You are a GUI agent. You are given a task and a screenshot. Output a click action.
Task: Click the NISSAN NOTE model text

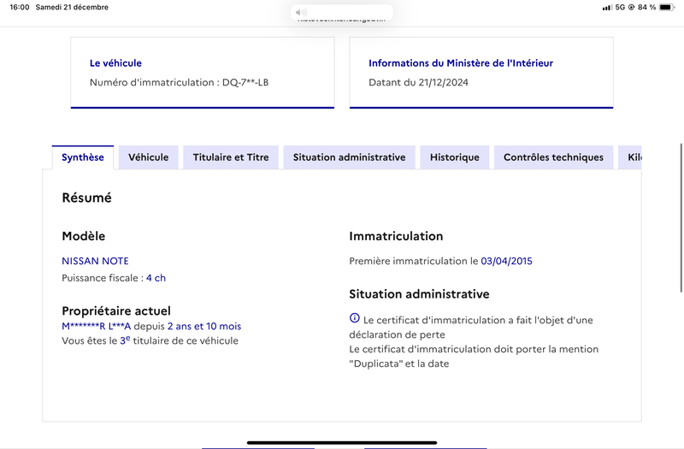[x=95, y=261]
